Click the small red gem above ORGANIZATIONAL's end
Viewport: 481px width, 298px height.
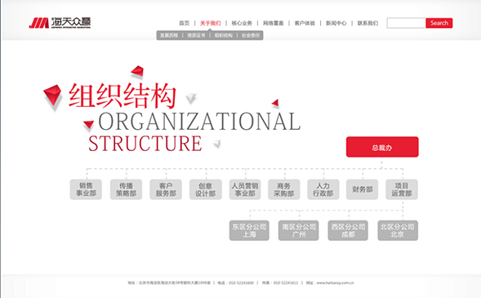click(x=275, y=103)
